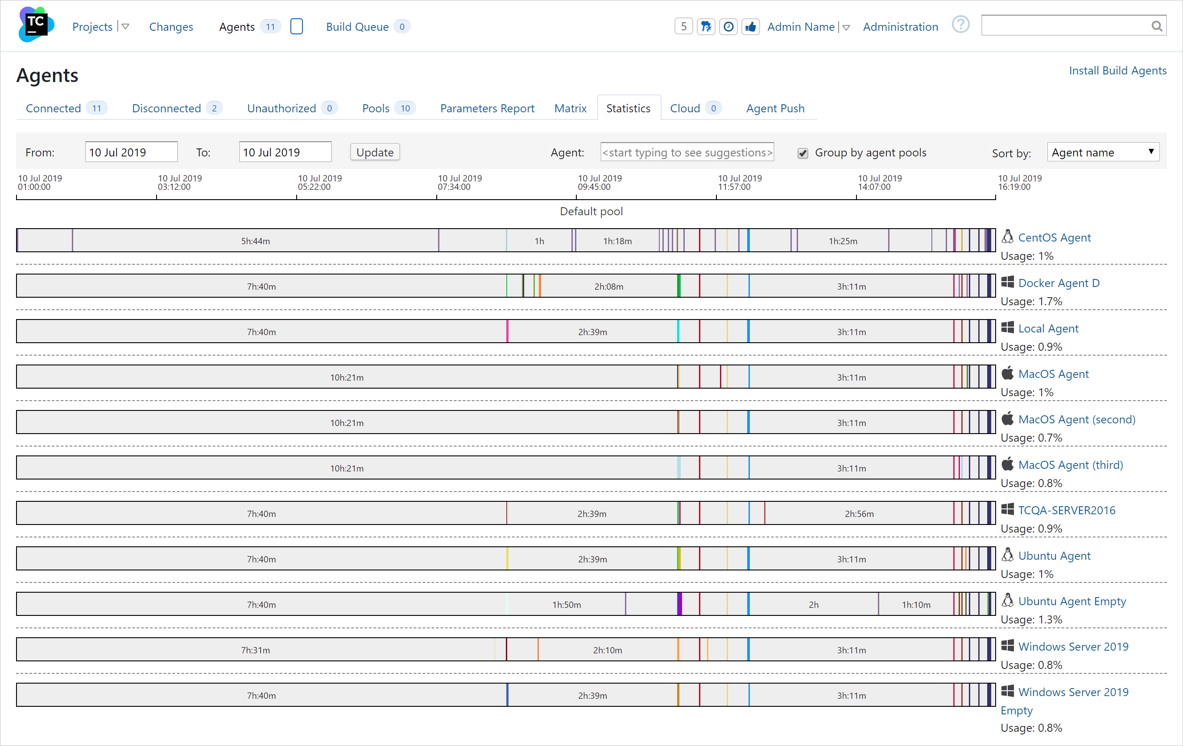Click the Windows icon beside Docker Agent D
The width and height of the screenshot is (1183, 746).
[x=1007, y=282]
